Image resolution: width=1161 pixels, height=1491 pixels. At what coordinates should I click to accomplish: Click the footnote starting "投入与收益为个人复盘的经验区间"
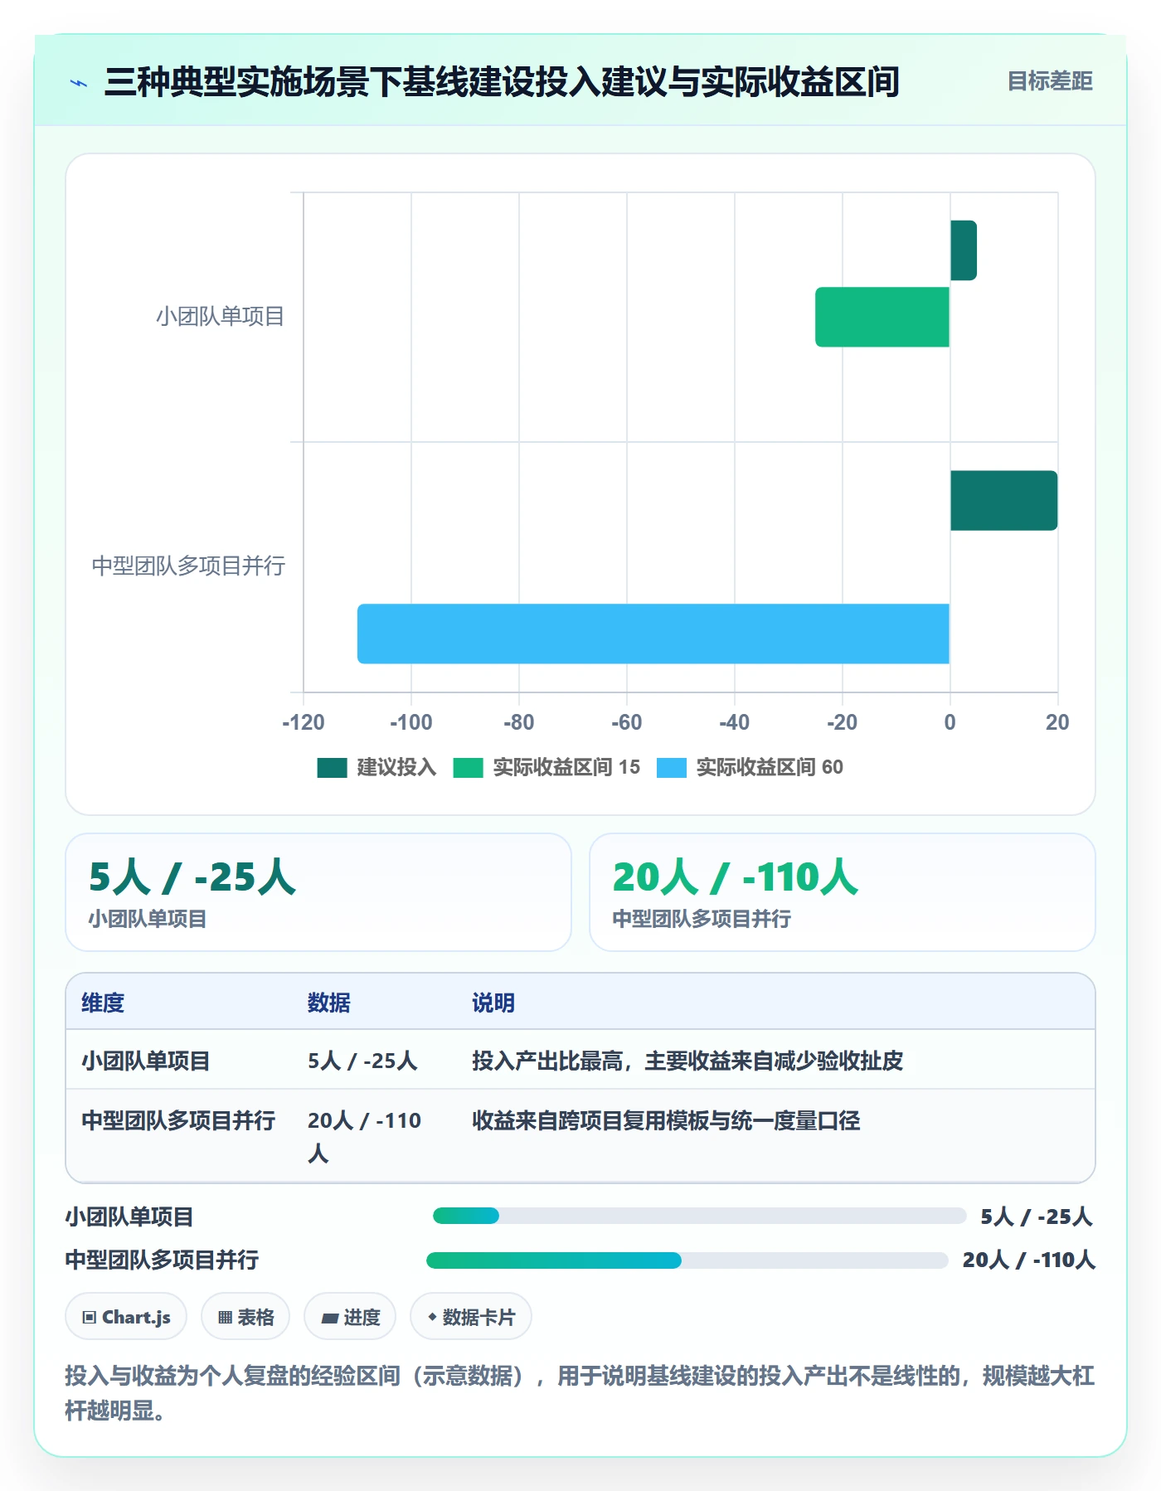coord(580,1393)
